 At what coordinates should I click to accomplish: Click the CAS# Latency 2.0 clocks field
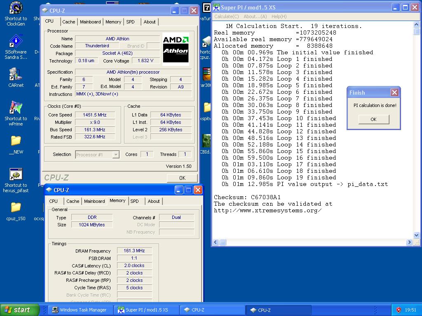(134, 265)
